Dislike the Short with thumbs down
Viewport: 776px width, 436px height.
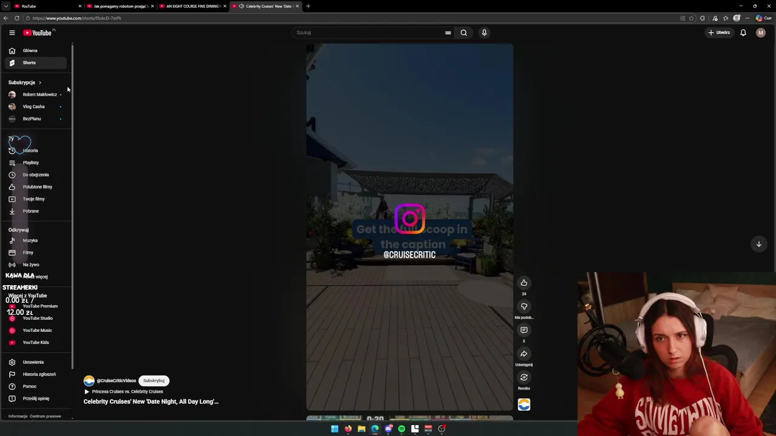click(x=524, y=306)
